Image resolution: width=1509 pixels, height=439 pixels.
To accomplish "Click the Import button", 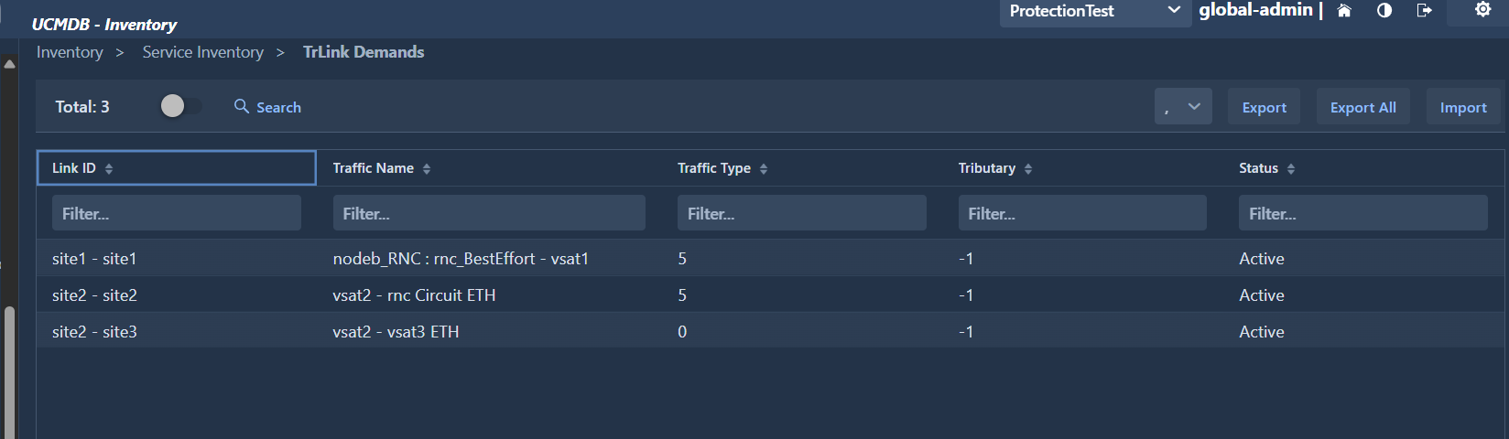I will tap(1463, 107).
